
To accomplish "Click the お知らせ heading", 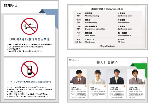I will pyautogui.click(x=10, y=5).
